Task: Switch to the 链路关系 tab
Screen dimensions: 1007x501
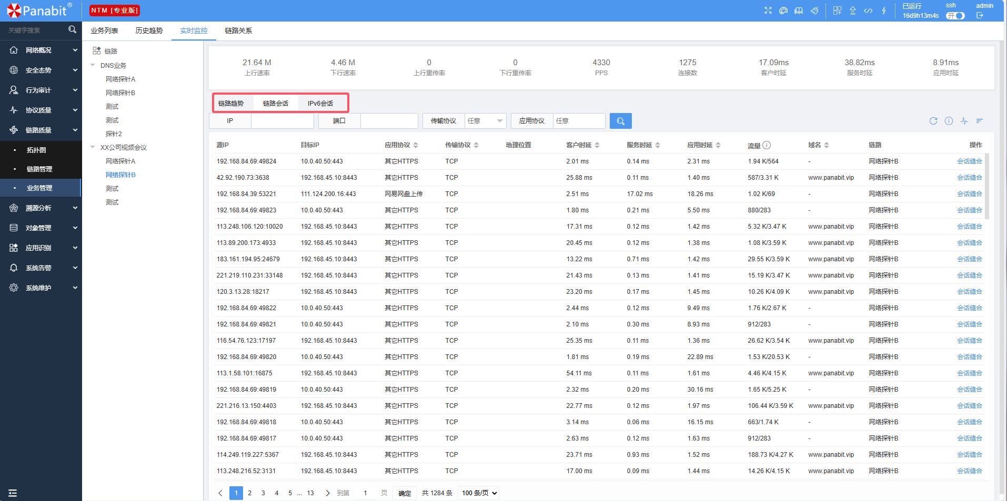Action: point(238,30)
